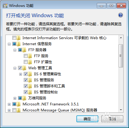The height and width of the screenshot is (128, 129).
Task: Click the folder icon beside FTP 服务
Action: [30, 56]
